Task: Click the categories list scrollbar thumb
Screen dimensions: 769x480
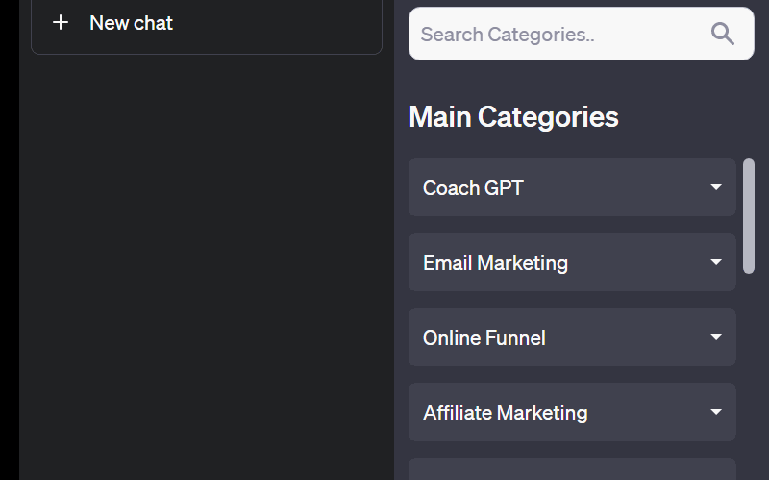Action: point(749,216)
